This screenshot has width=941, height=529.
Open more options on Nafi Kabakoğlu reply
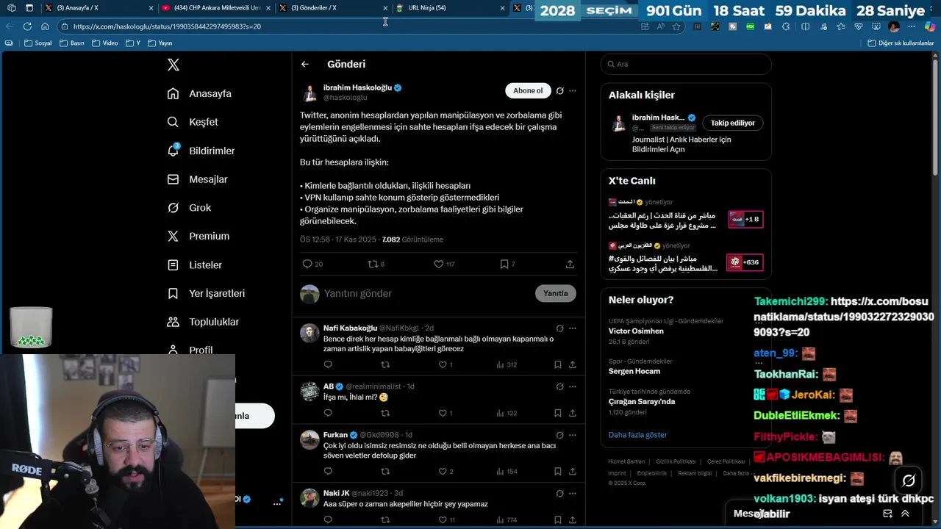573,328
